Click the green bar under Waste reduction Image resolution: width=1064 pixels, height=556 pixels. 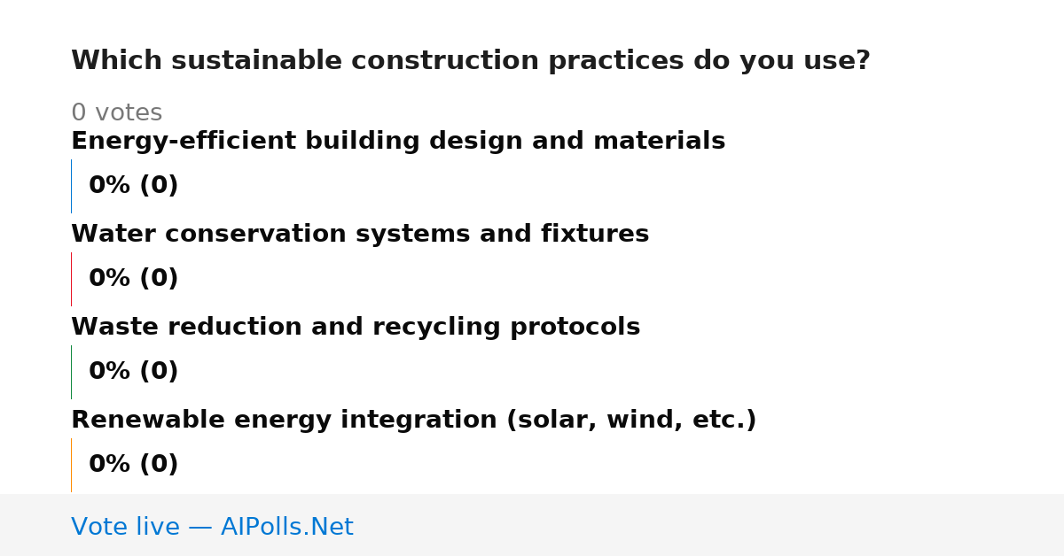72,372
